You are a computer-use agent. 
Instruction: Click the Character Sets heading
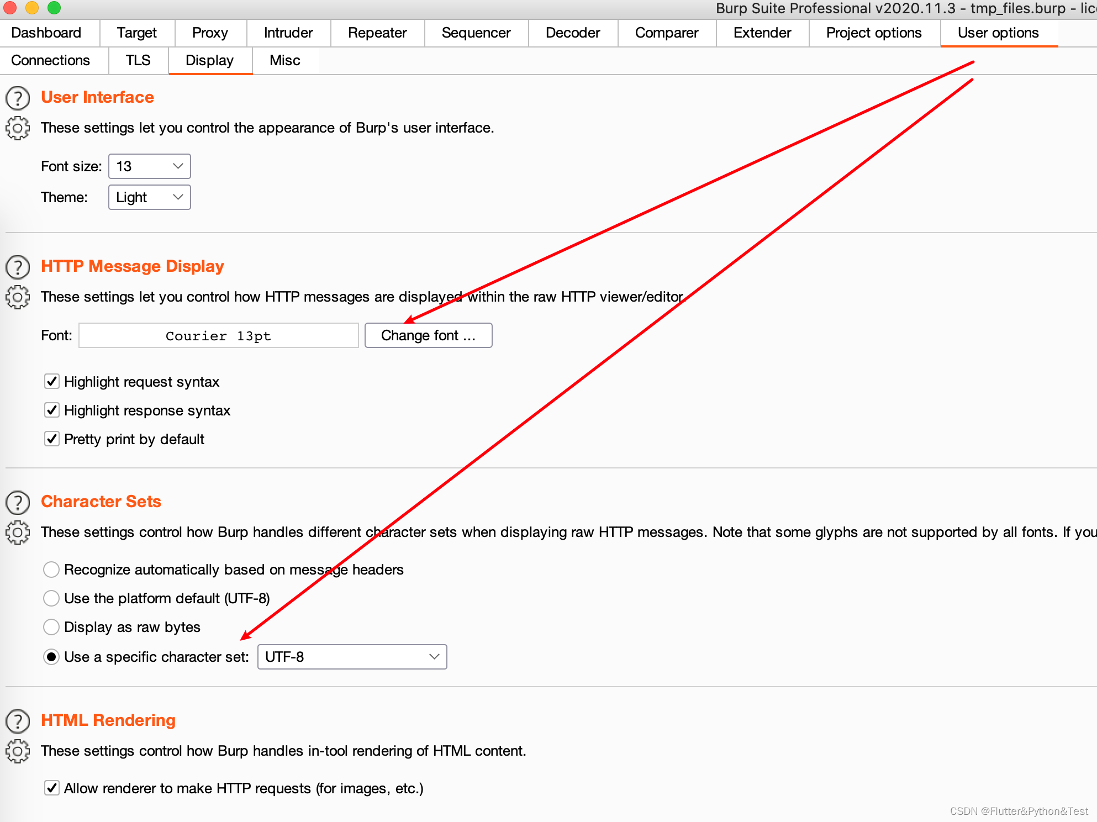101,502
